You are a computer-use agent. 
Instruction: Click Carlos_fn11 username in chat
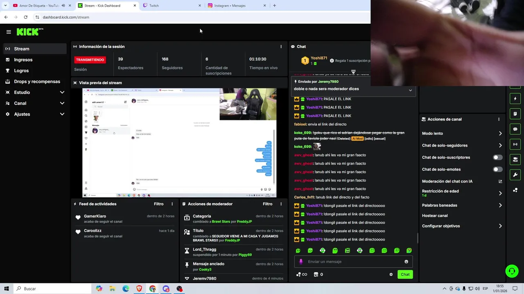pyautogui.click(x=304, y=197)
